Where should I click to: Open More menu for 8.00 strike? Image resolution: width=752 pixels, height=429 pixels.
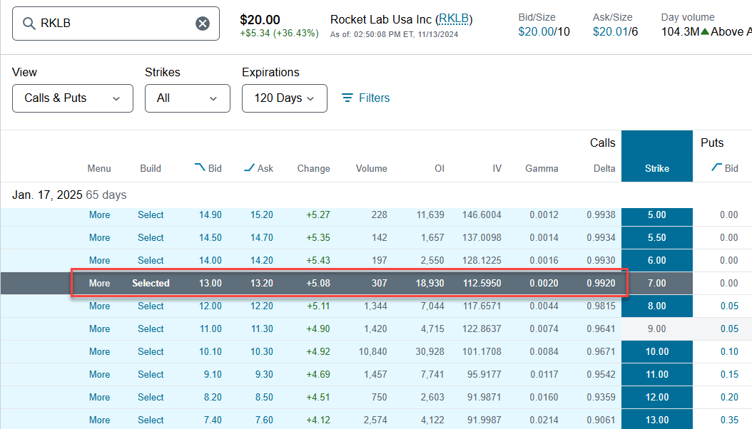99,306
